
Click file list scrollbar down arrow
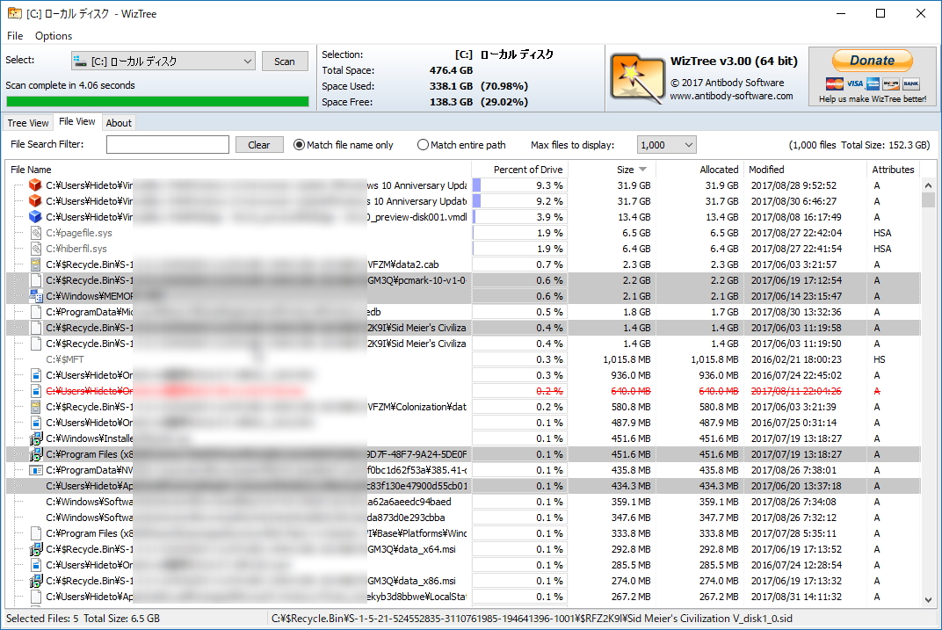click(x=928, y=599)
